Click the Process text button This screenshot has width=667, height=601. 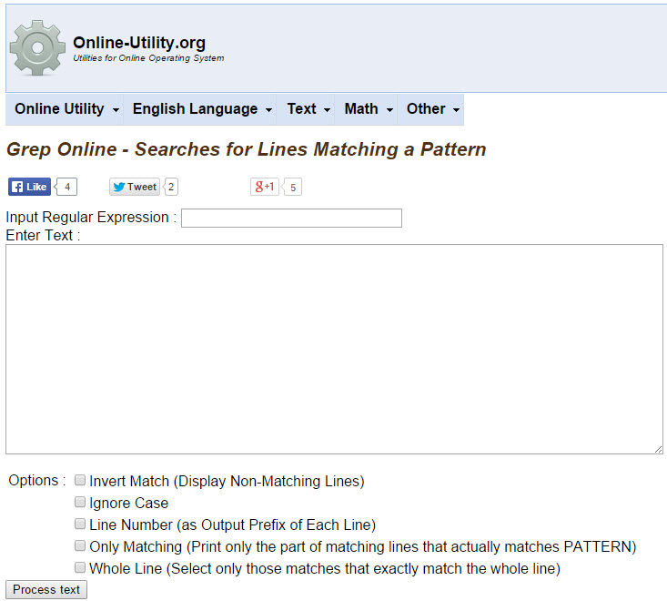click(x=46, y=589)
